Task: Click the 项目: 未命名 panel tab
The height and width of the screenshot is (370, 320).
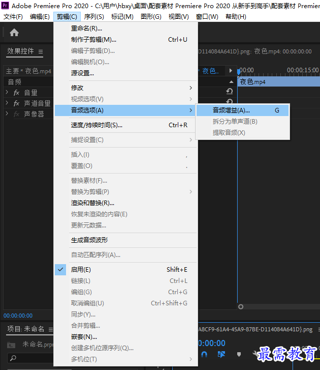Action: click(25, 329)
